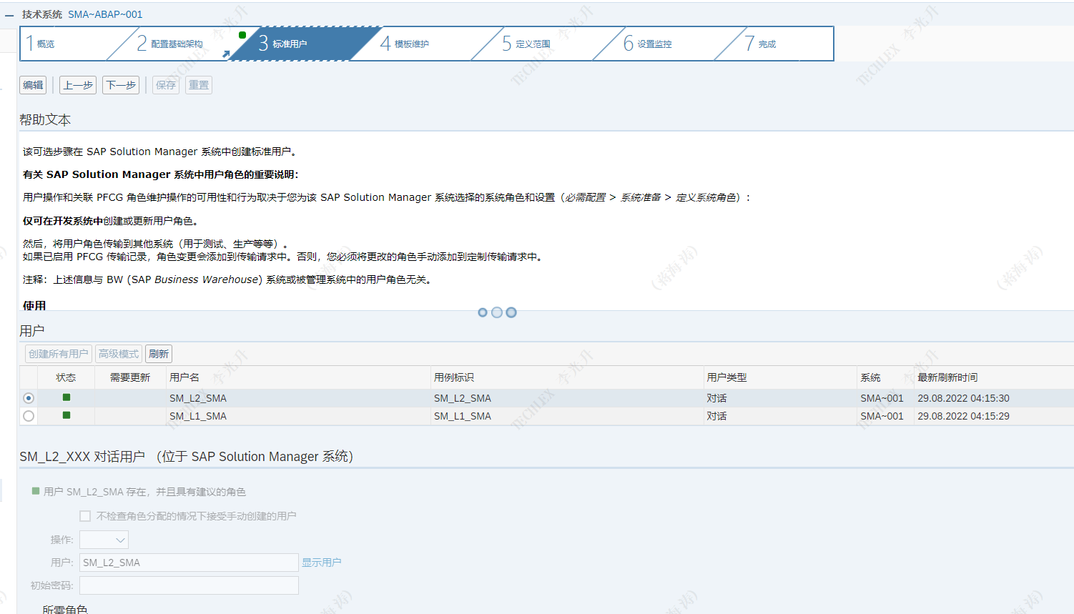The height and width of the screenshot is (614, 1074).
Task: Click the 状态 column header
Action: pyautogui.click(x=66, y=377)
